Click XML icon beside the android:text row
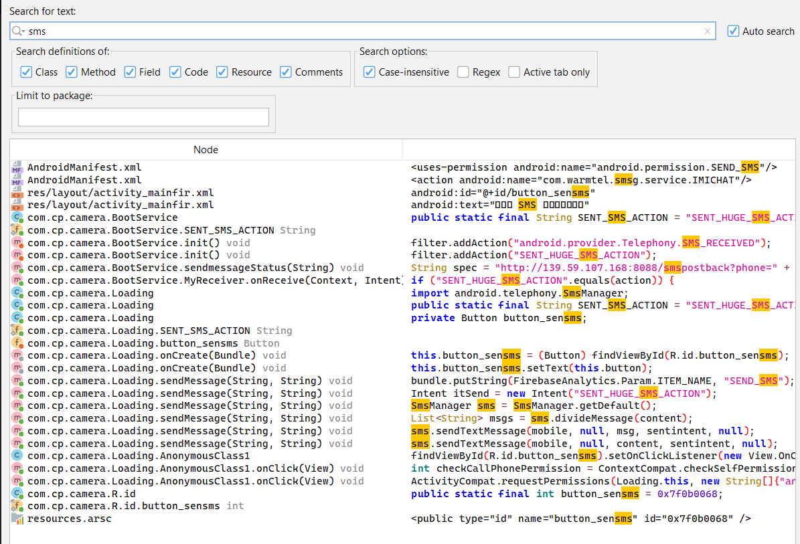800x544 pixels. click(17, 205)
